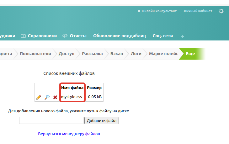Viewport: 229px width, 144px height.
Task: Switch to the Доступ tab
Action: tap(67, 54)
